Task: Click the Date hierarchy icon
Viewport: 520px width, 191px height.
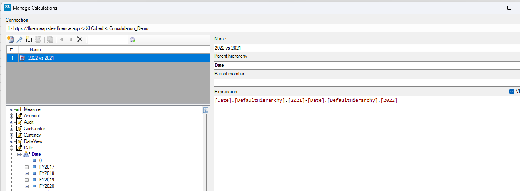Action: 27,154
